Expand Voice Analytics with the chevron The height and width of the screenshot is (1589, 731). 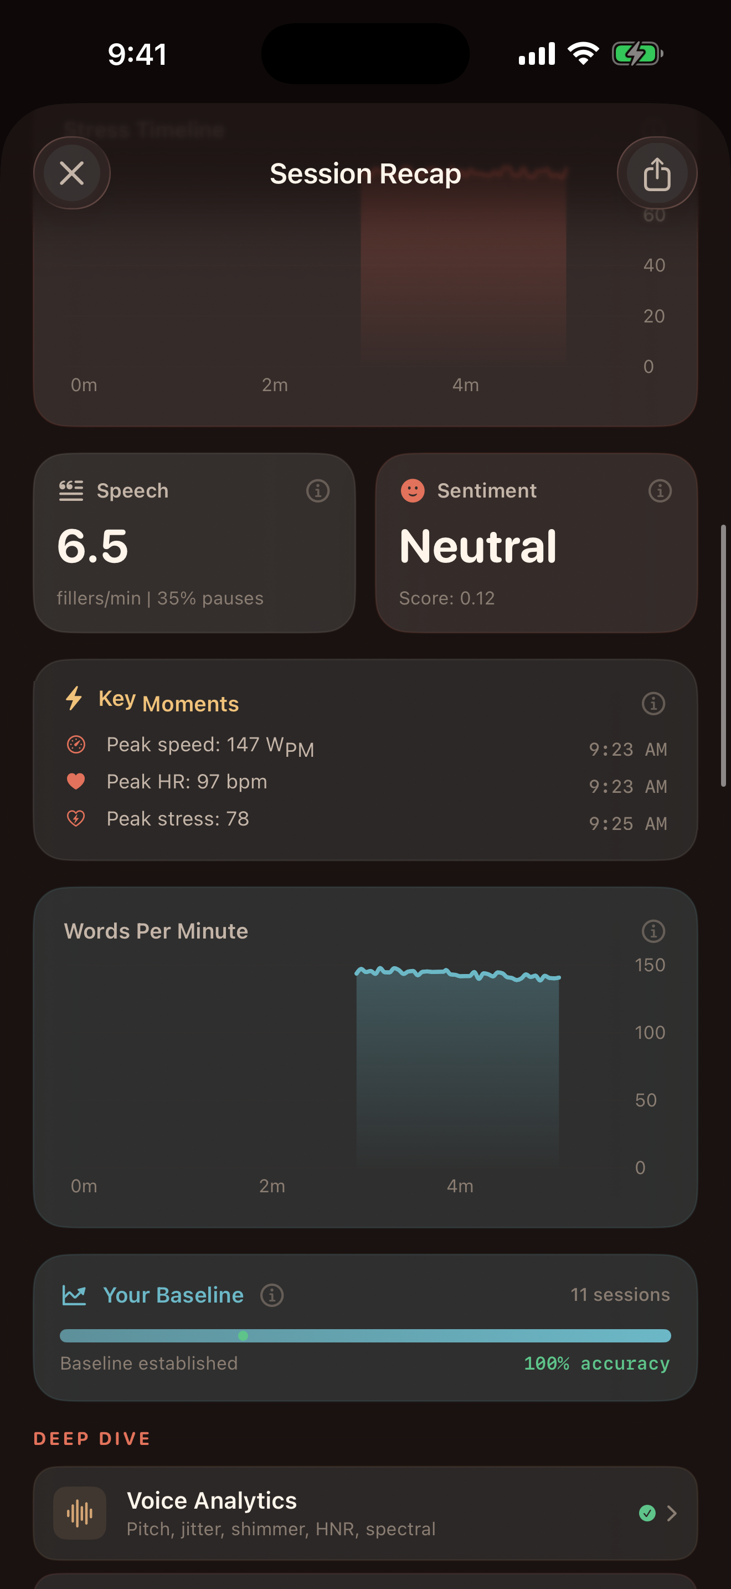tap(672, 1513)
